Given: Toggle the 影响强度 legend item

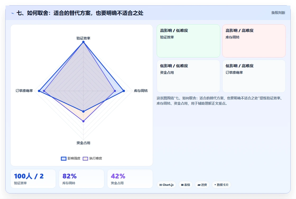Looking at the screenshot, I should click(x=71, y=158).
